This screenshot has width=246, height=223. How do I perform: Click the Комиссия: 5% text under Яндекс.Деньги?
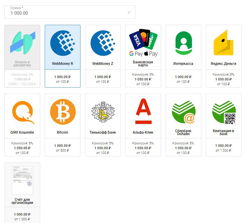223,74
